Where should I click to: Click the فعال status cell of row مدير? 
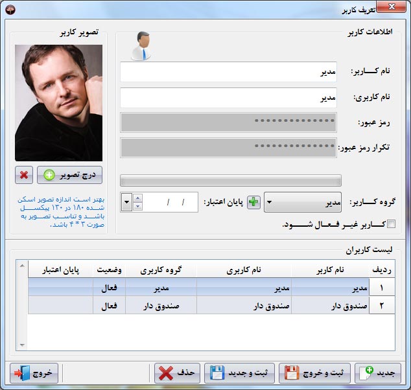coord(110,288)
